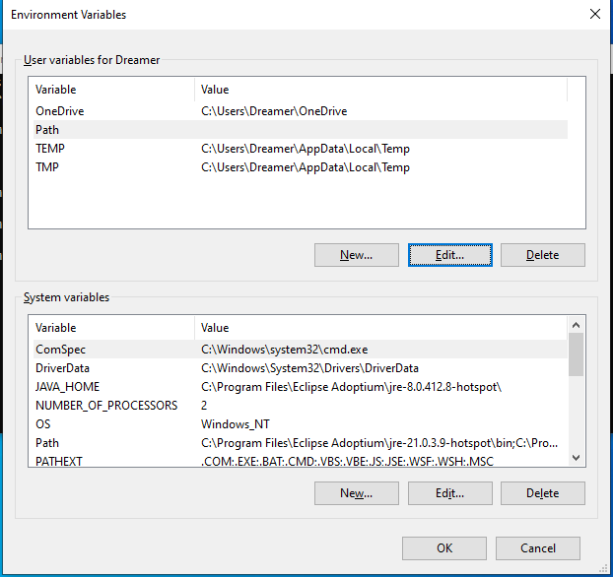Viewport: 613px width, 577px height.
Task: Click TEMP row value C:\Users\Dreamer\AppData\Local\Temp
Action: click(x=306, y=149)
